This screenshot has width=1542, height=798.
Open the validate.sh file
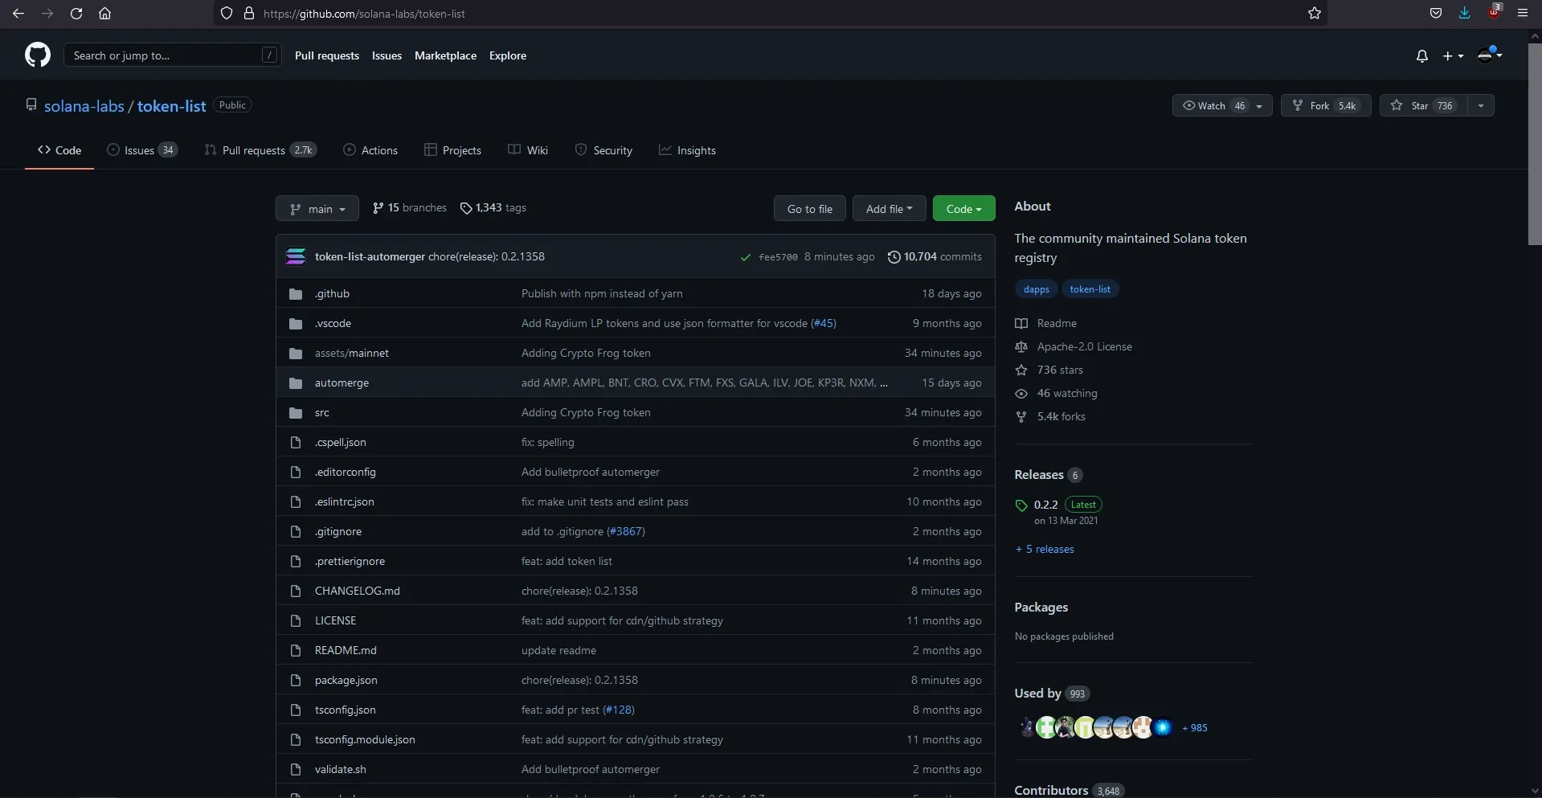tap(340, 770)
